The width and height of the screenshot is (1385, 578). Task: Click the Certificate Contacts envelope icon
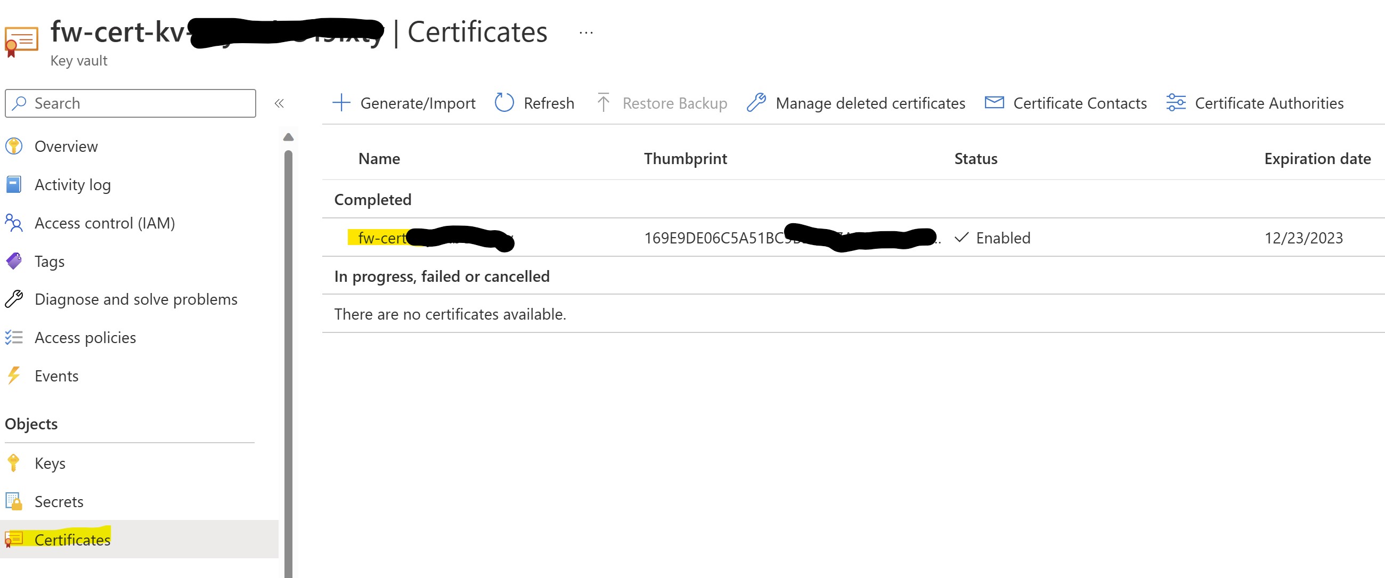coord(994,103)
